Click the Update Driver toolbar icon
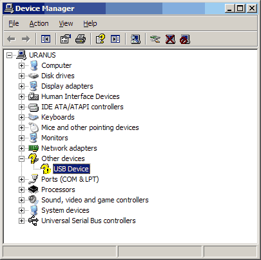The height and width of the screenshot is (260, 261). click(x=155, y=39)
